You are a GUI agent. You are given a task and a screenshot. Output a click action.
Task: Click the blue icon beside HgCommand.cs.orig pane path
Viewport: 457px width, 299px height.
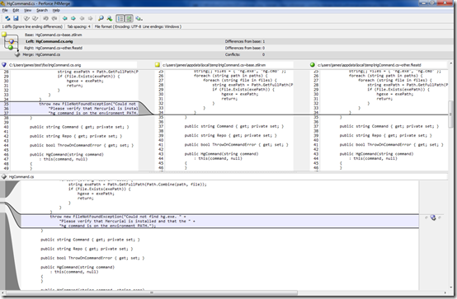coord(4,64)
